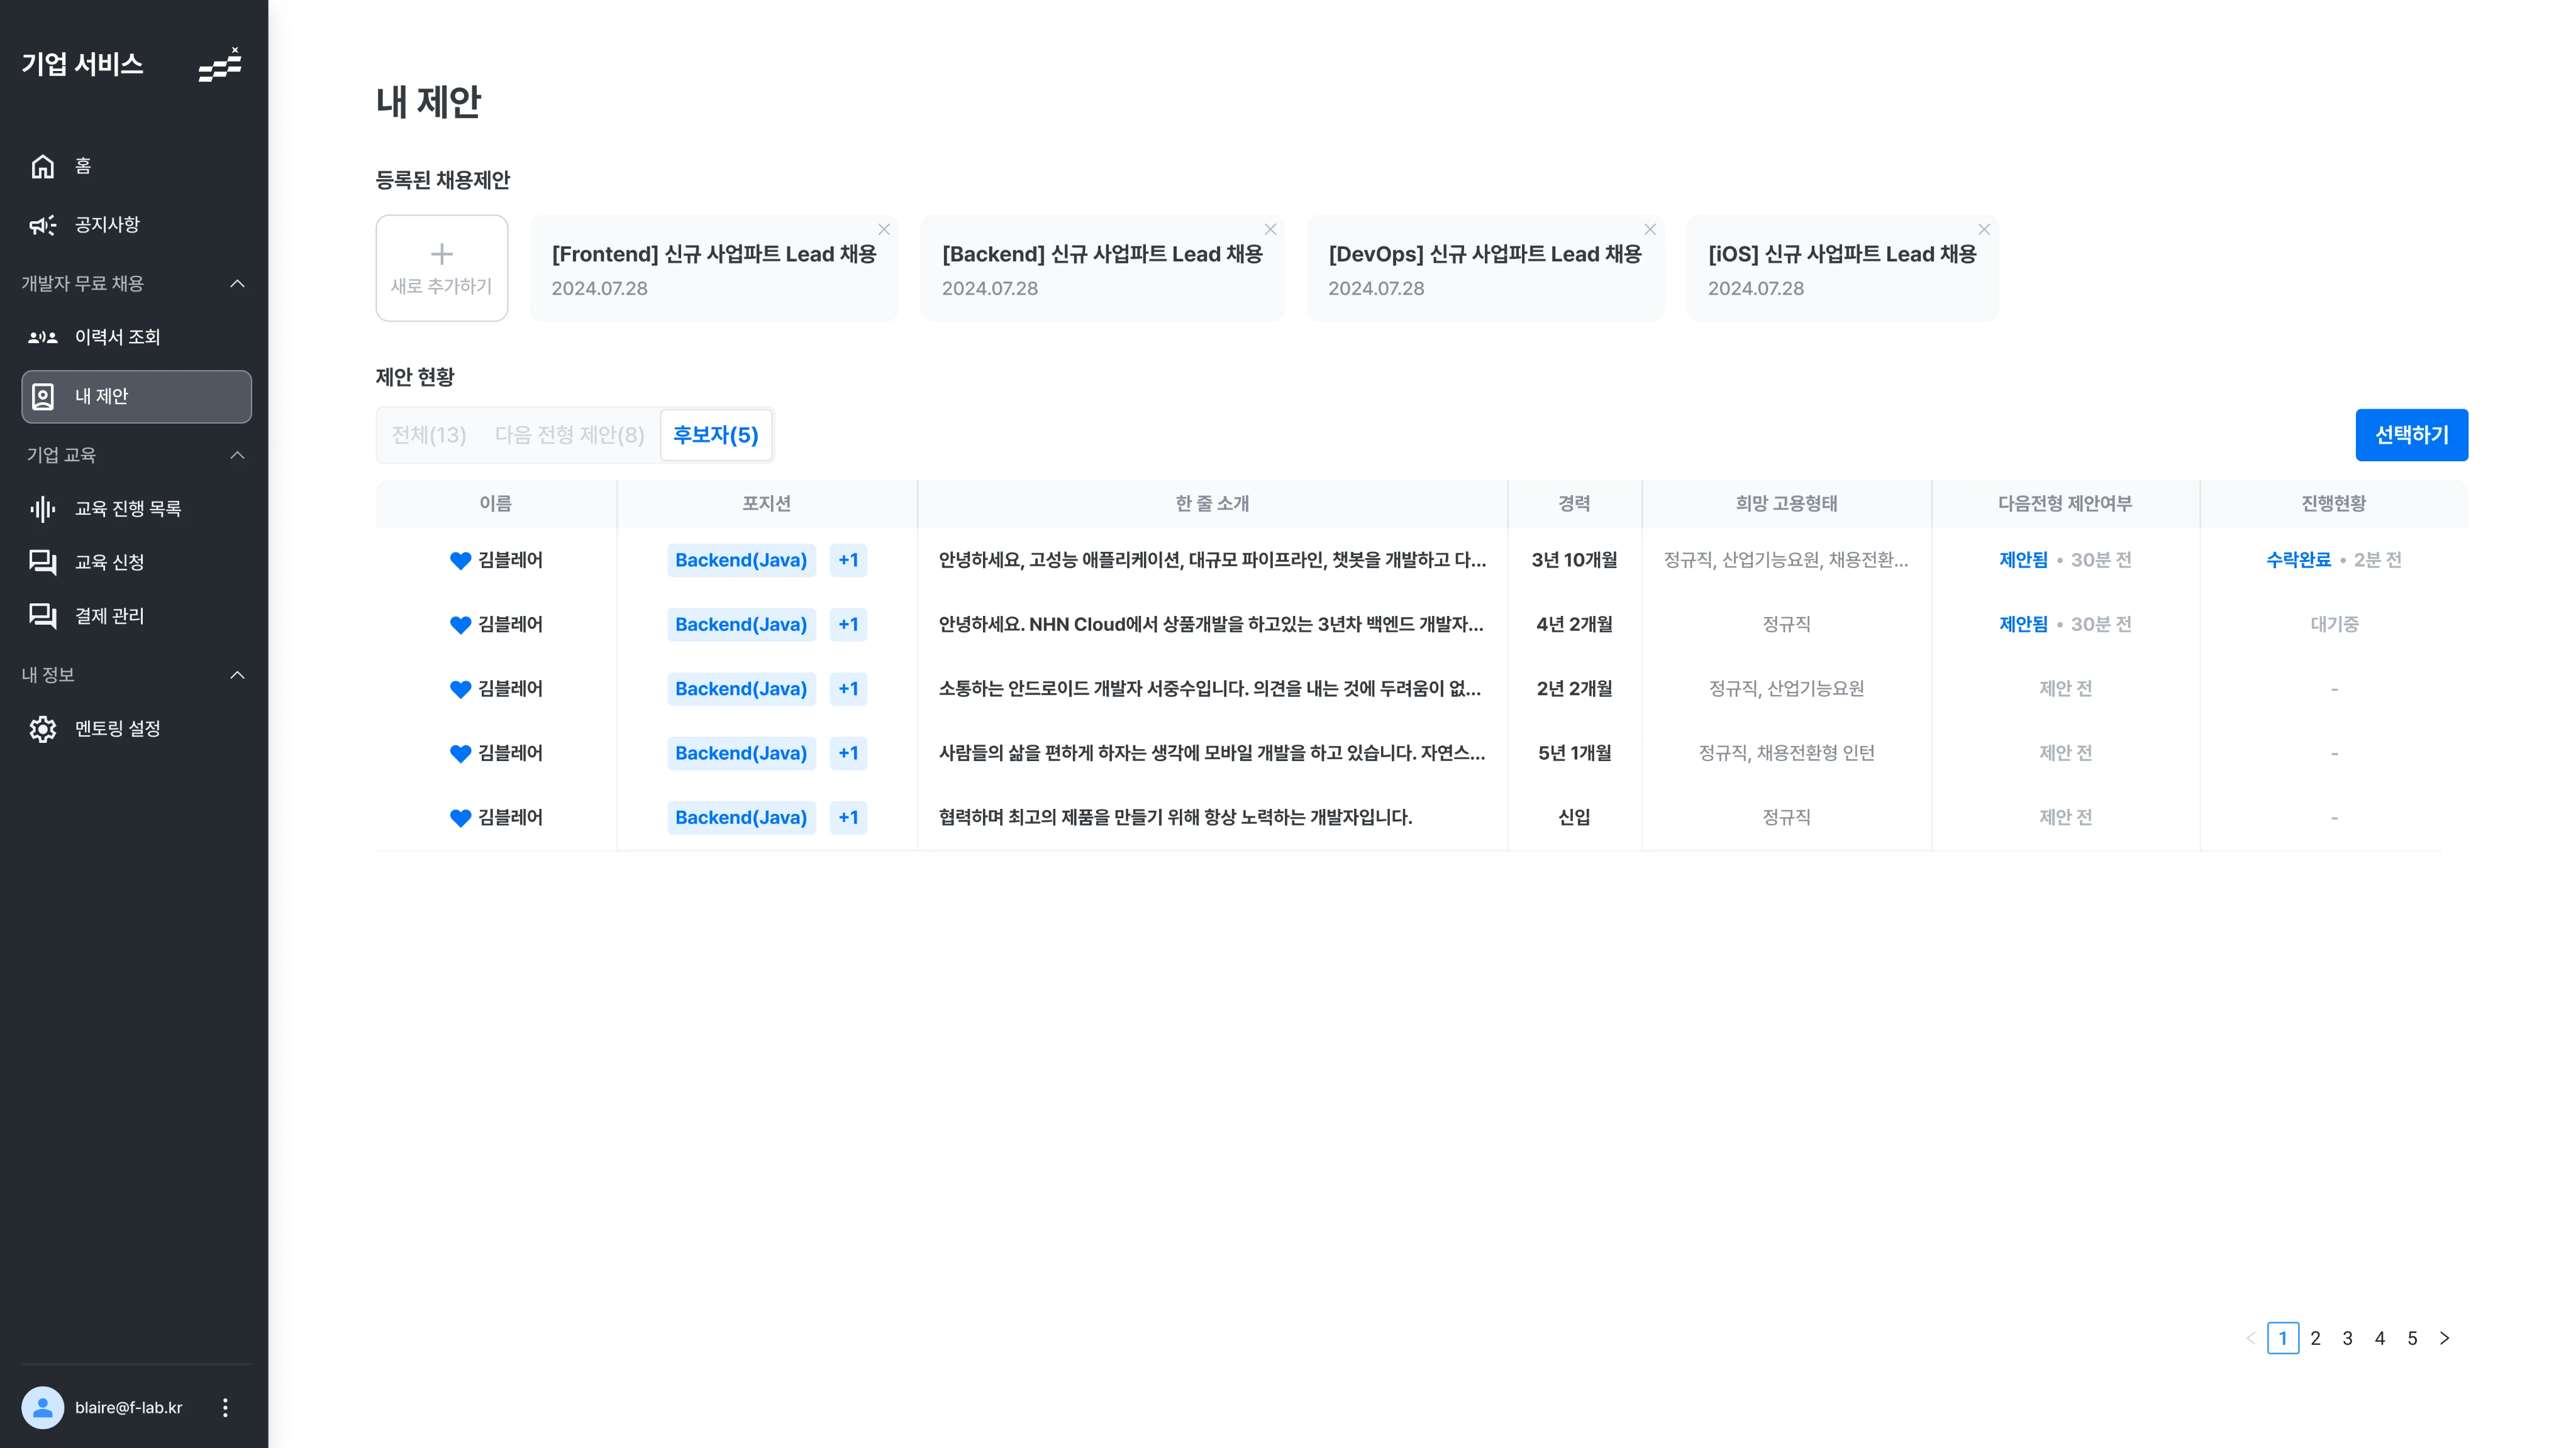Switch to 다음 전형 제안(8) tab
This screenshot has height=1448, width=2576.
569,435
